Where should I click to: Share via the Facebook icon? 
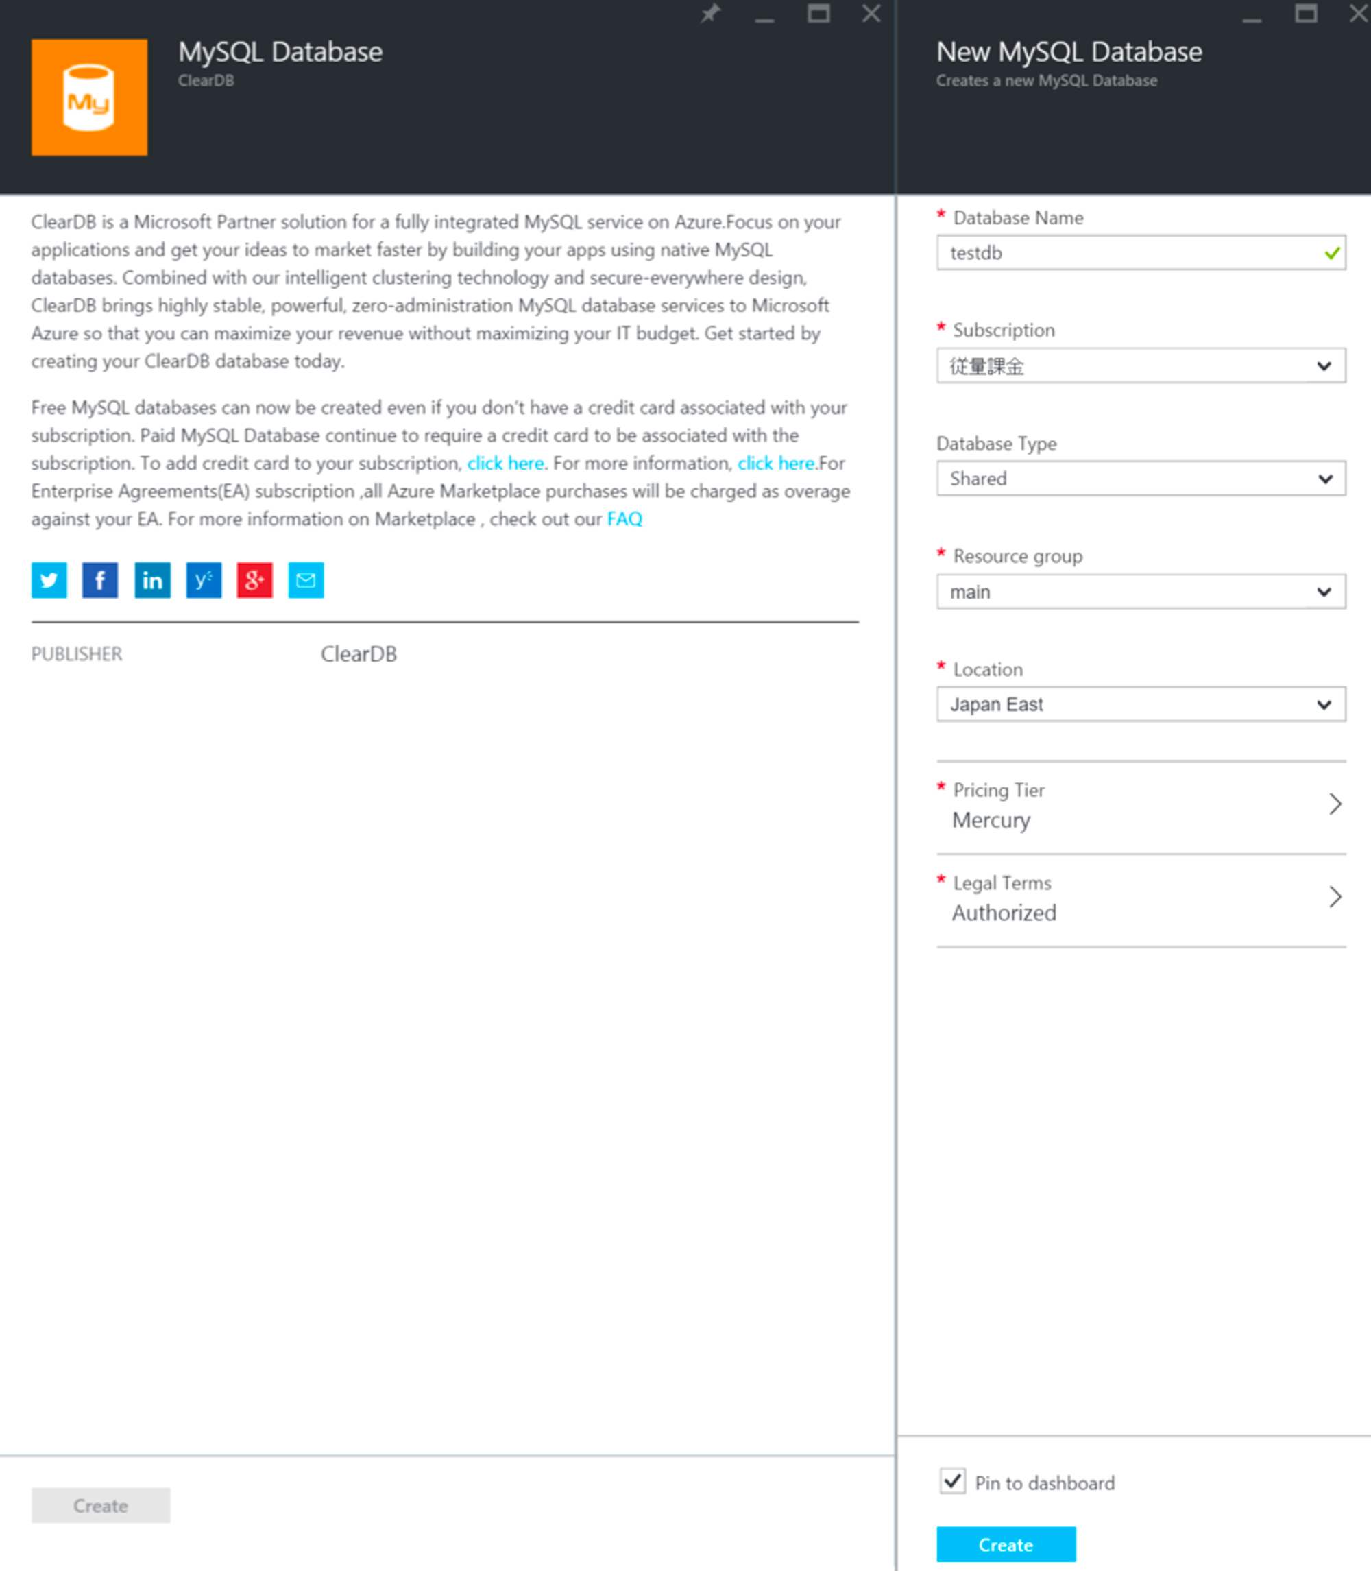click(100, 580)
